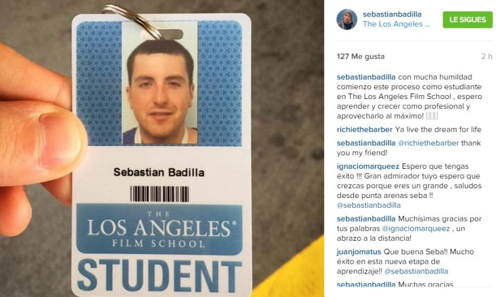Click the @richiethebarber mention in reply
Image resolution: width=496 pixels, height=297 pixels.
pyautogui.click(x=428, y=143)
